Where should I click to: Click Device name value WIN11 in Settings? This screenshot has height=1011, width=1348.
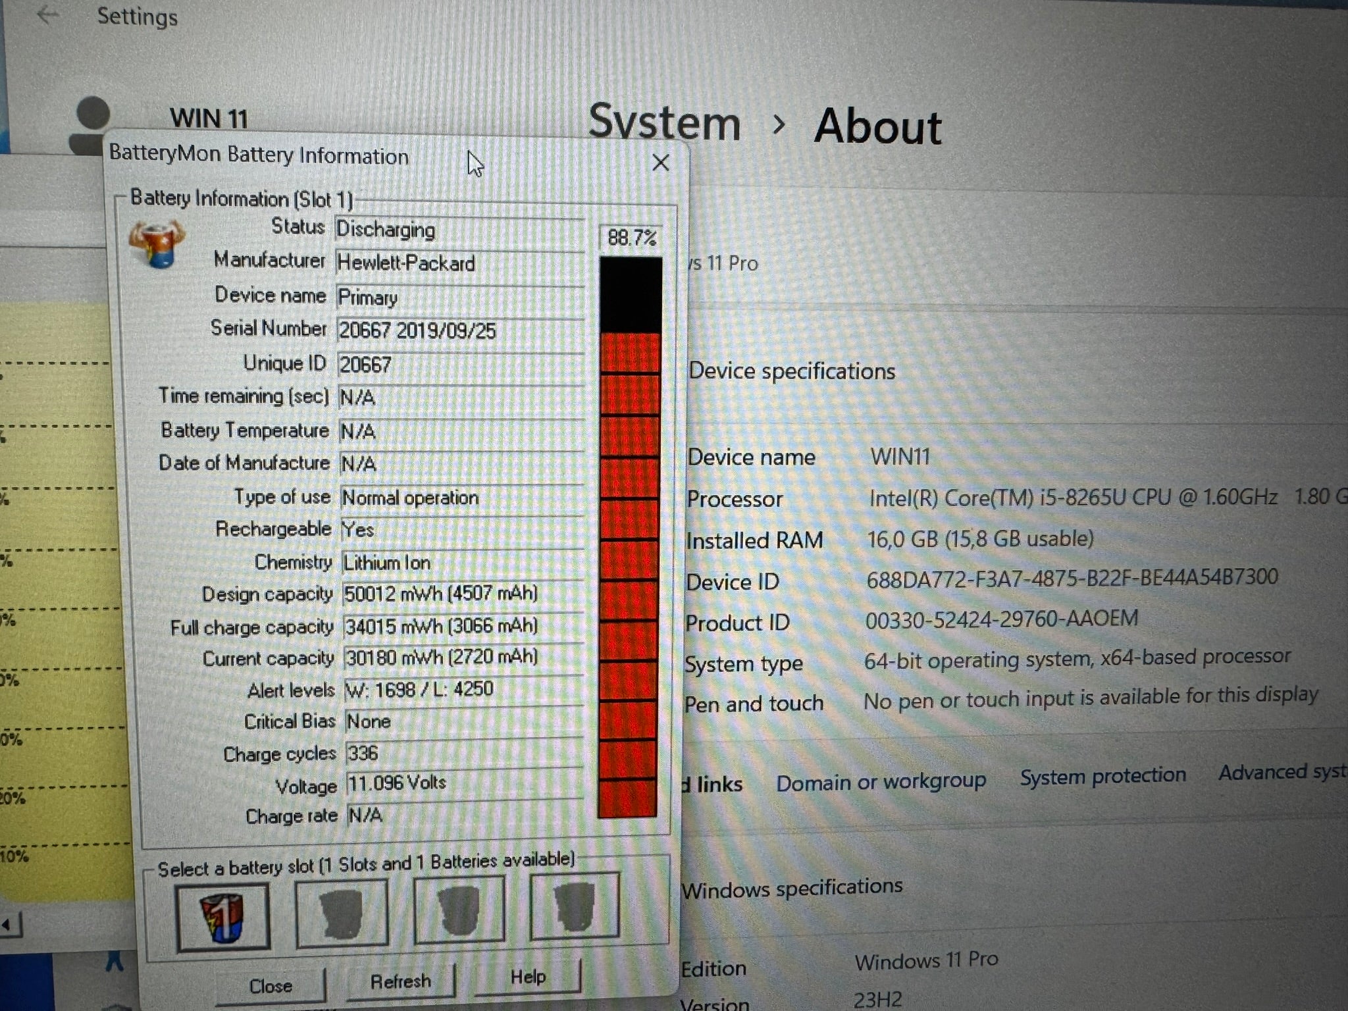900,456
